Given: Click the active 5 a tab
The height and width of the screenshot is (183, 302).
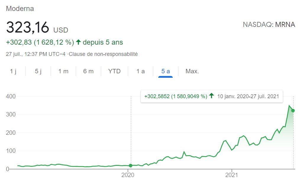Looking at the screenshot, I should 165,71.
